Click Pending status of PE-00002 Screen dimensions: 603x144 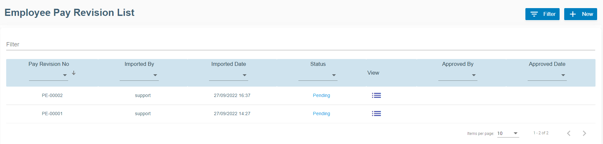point(322,95)
